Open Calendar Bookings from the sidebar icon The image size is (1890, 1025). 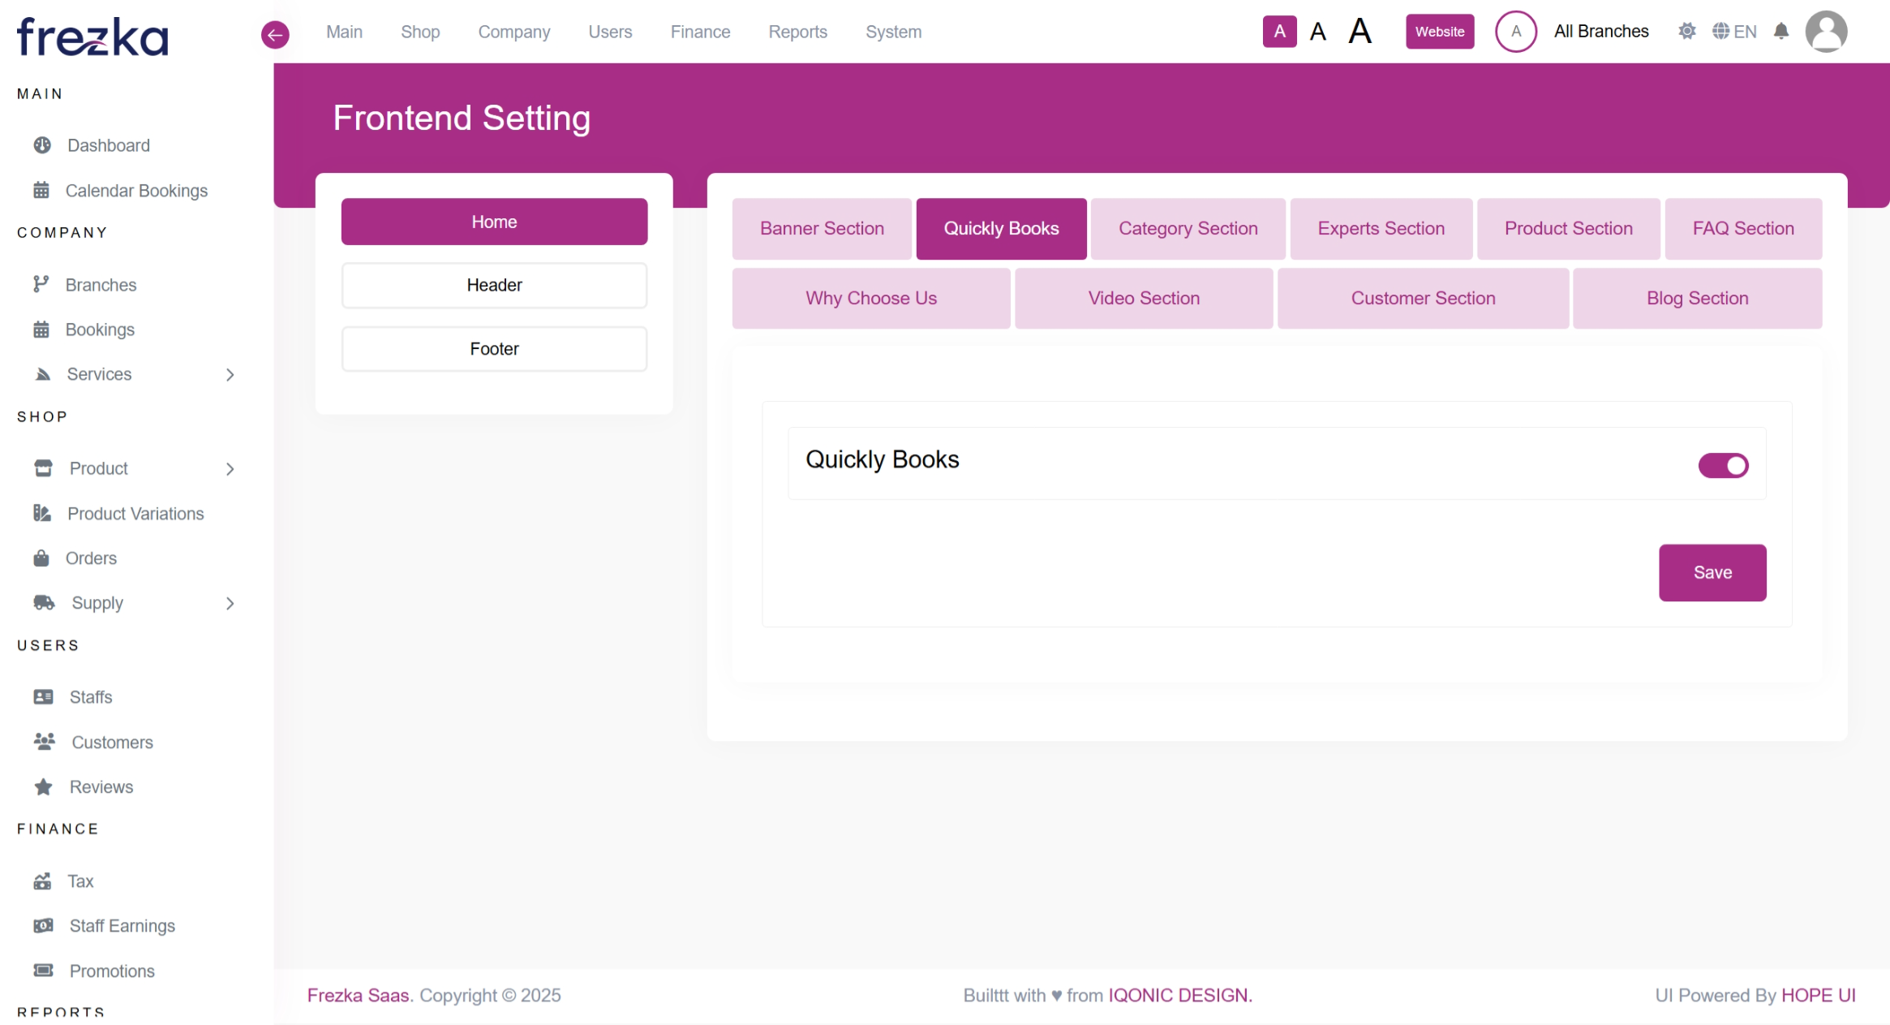(41, 191)
